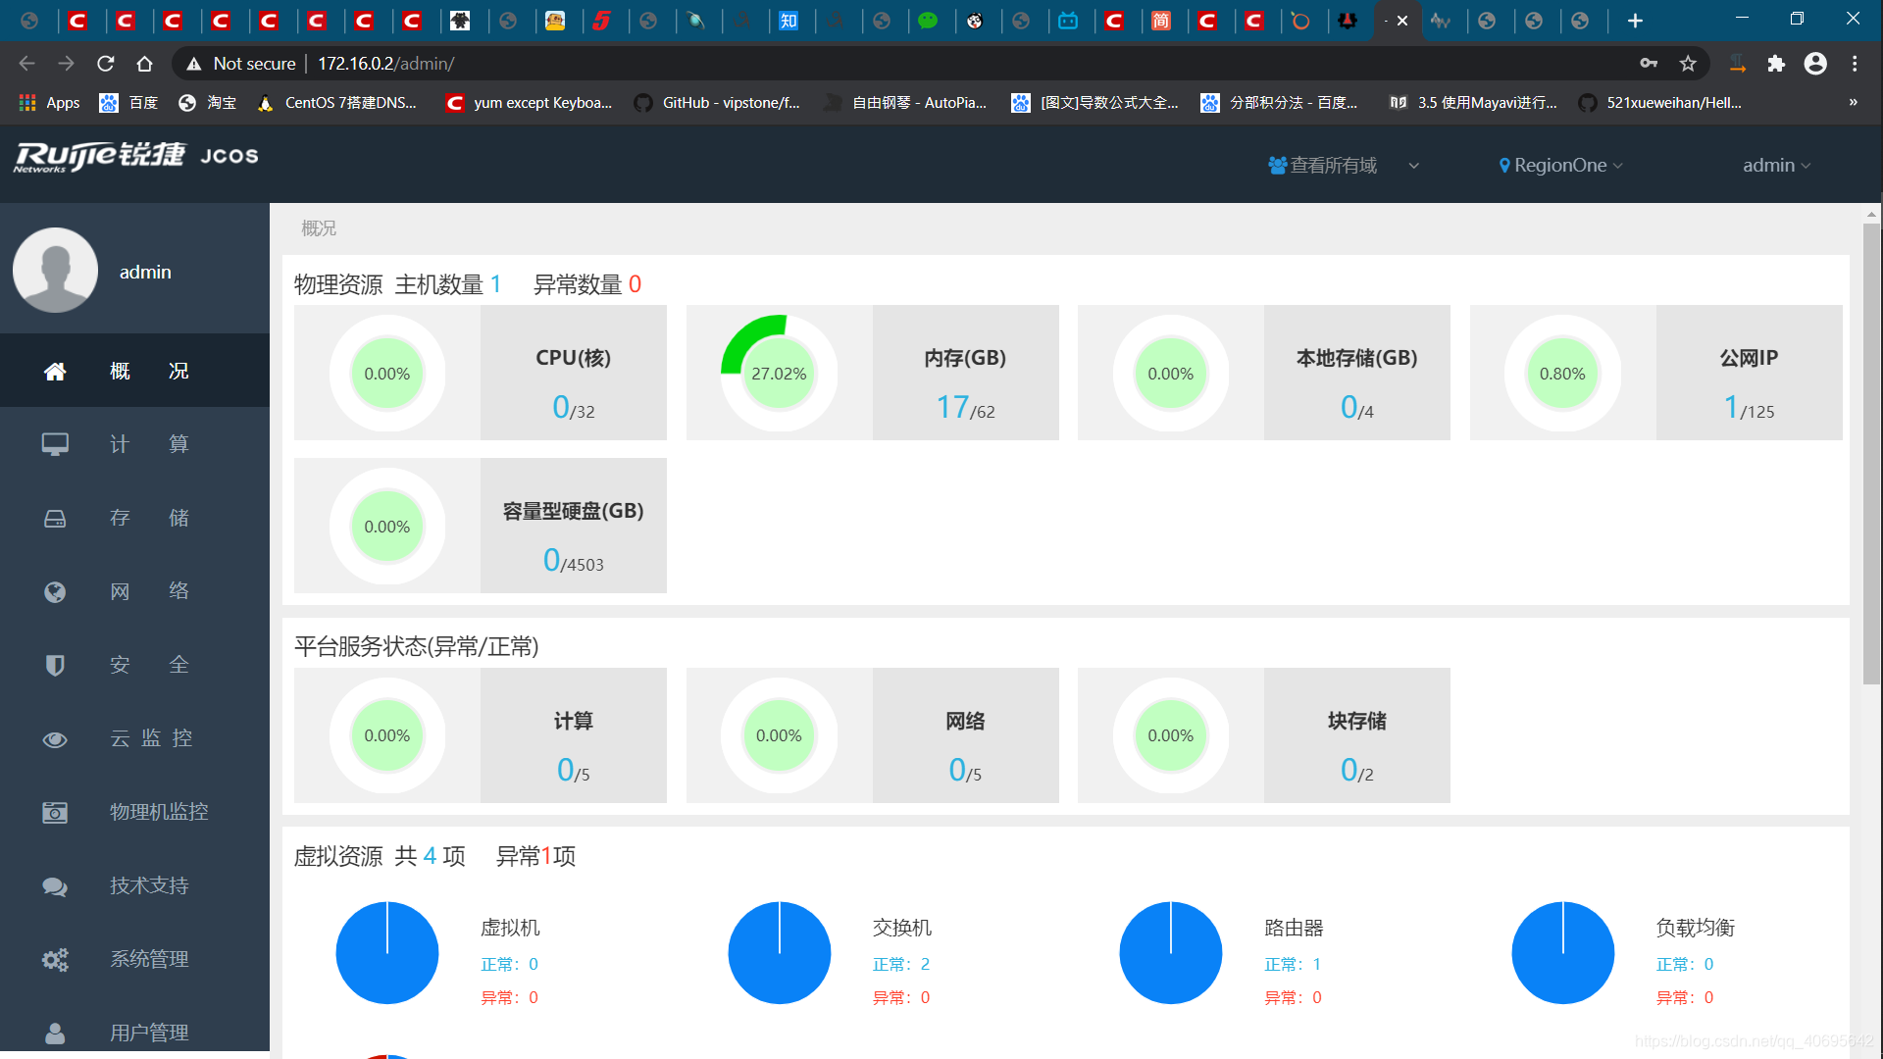Click the globe icon for 网络
The image size is (1883, 1059).
55,591
